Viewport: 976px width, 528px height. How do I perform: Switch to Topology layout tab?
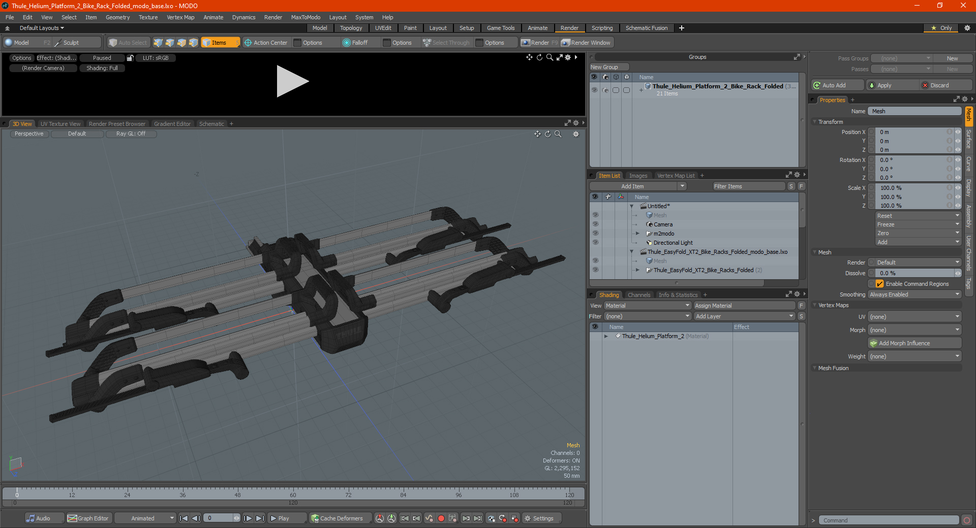tap(351, 28)
